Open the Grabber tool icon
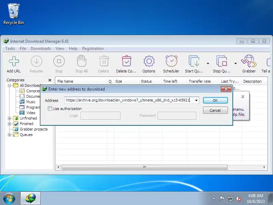Viewport: 273px width, 205px height. (249, 61)
